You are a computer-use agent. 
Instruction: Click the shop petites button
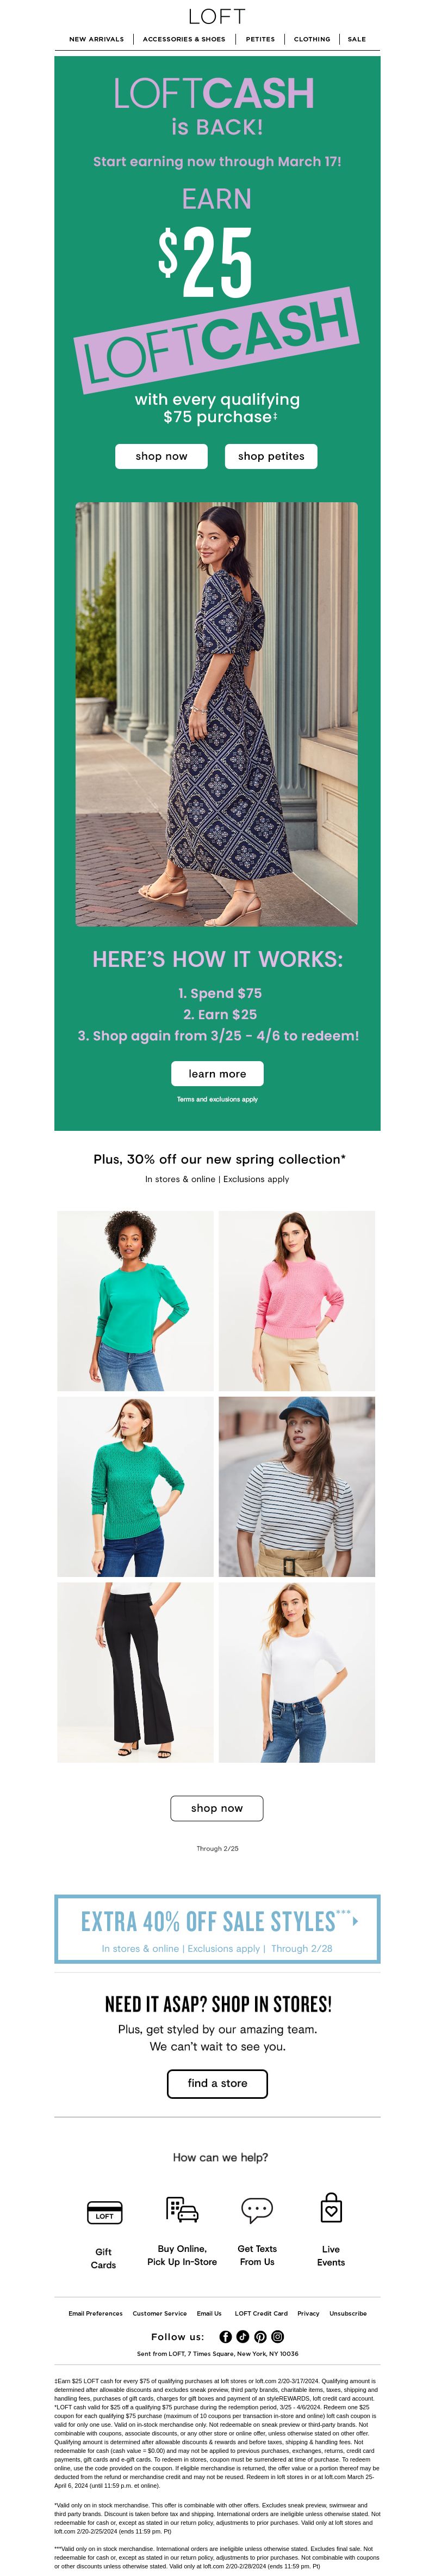coord(271,456)
